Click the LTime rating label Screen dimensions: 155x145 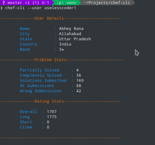tap(26, 127)
